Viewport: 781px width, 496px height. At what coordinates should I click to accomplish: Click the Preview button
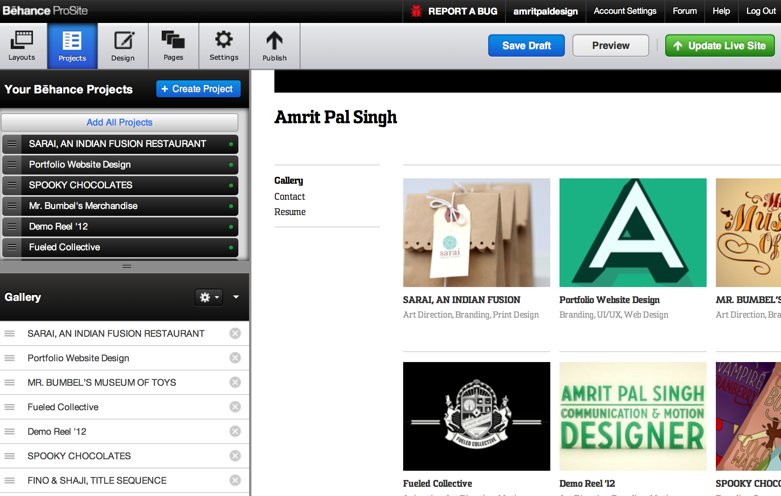pyautogui.click(x=611, y=46)
